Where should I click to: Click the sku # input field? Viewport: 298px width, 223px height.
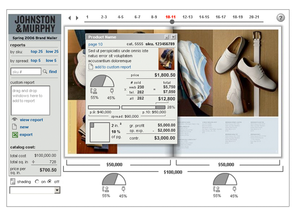pos(26,71)
